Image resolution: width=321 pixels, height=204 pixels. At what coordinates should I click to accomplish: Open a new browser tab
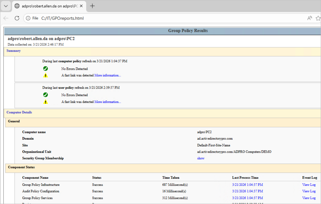tap(92, 6)
